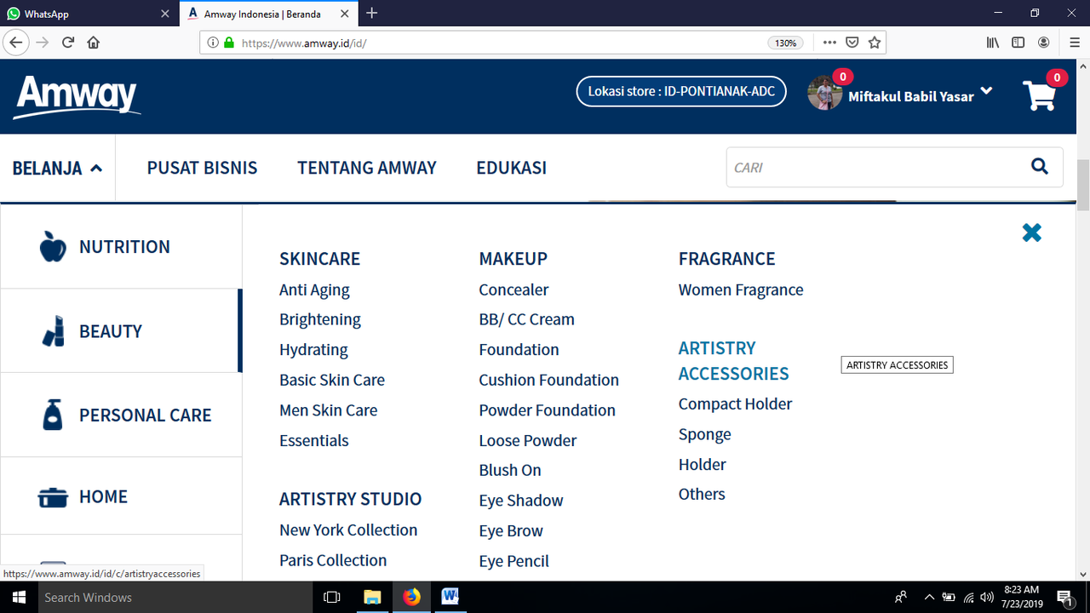Click the user profile avatar

pyautogui.click(x=824, y=93)
